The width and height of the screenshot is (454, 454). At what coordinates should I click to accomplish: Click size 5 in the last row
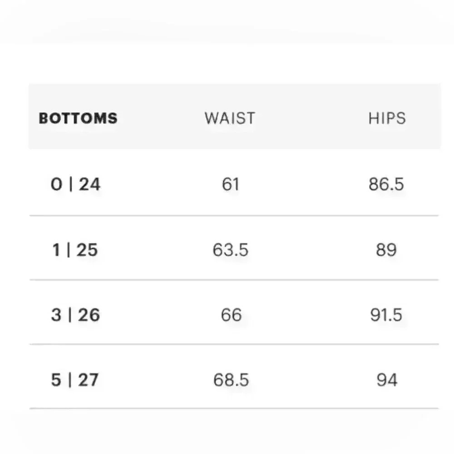[56, 380]
